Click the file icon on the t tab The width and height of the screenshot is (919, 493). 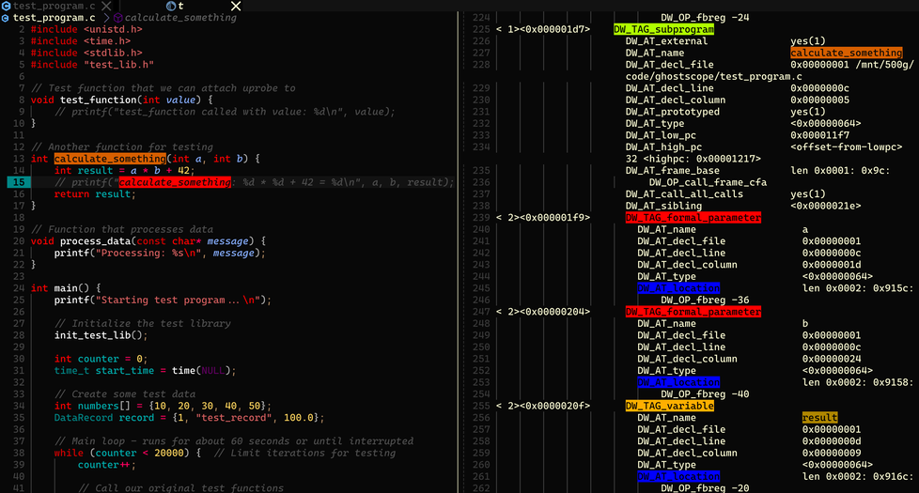coord(170,6)
